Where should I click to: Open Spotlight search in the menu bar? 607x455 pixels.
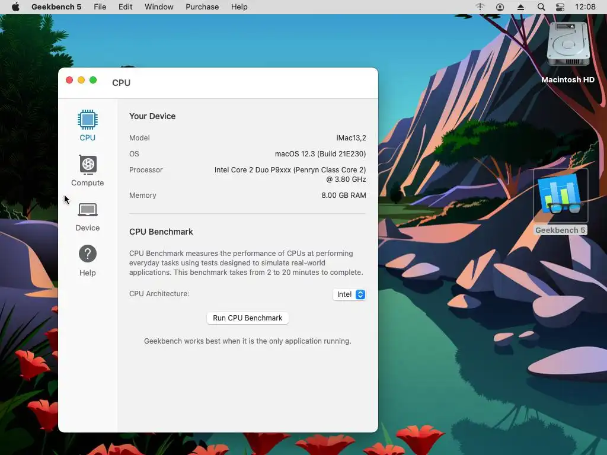(541, 7)
